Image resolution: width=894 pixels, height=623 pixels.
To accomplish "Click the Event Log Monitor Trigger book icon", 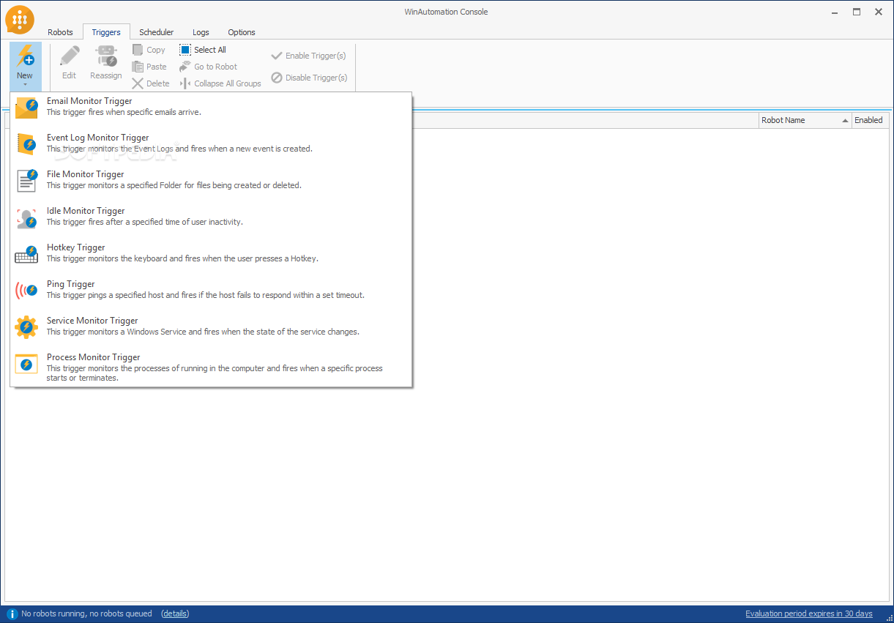I will click(26, 144).
